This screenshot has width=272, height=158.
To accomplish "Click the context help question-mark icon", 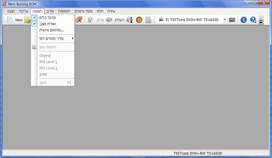I will pyautogui.click(x=253, y=20).
